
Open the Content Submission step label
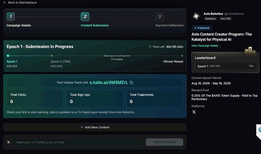pos(95,25)
